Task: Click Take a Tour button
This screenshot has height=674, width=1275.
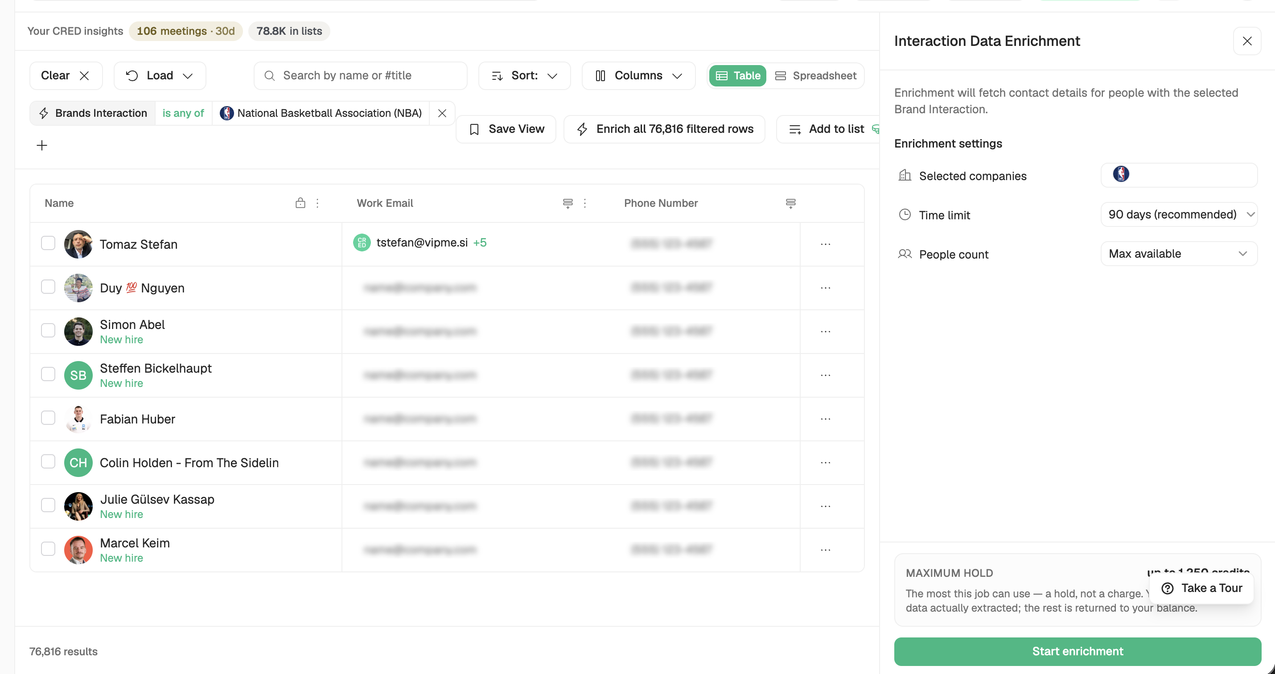Action: point(1202,588)
